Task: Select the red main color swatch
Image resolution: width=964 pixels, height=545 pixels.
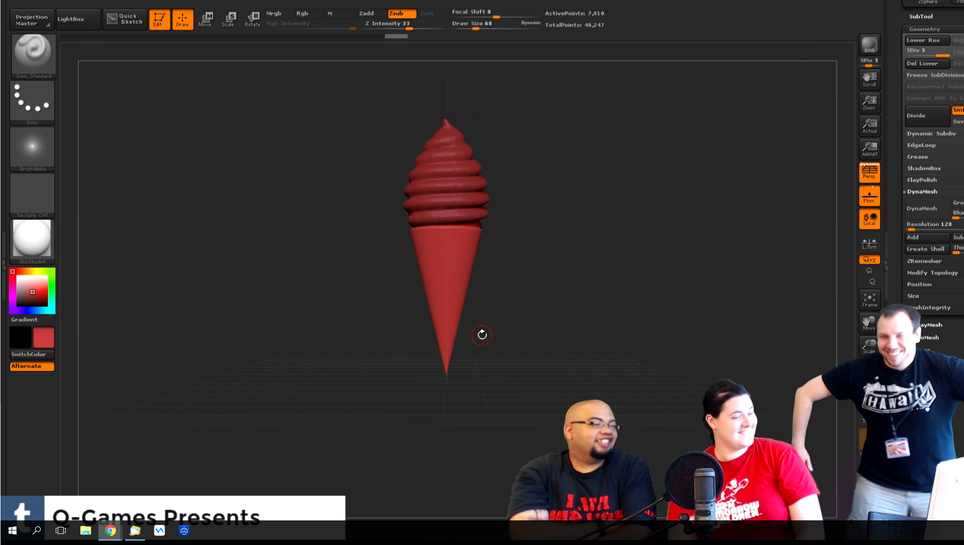Action: (x=44, y=337)
